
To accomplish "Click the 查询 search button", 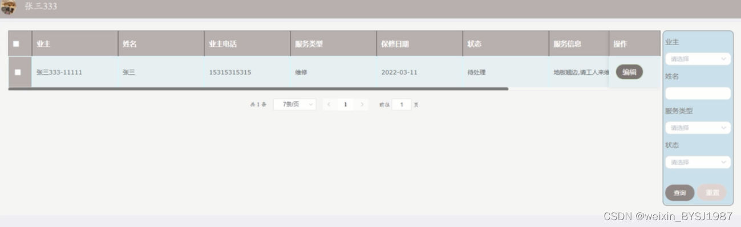I will [680, 193].
